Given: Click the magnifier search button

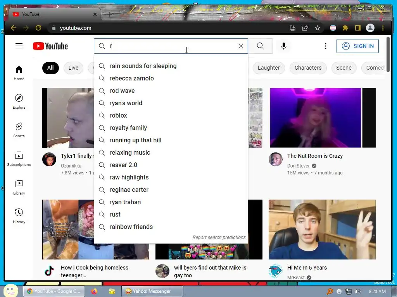Looking at the screenshot, I should [x=260, y=46].
